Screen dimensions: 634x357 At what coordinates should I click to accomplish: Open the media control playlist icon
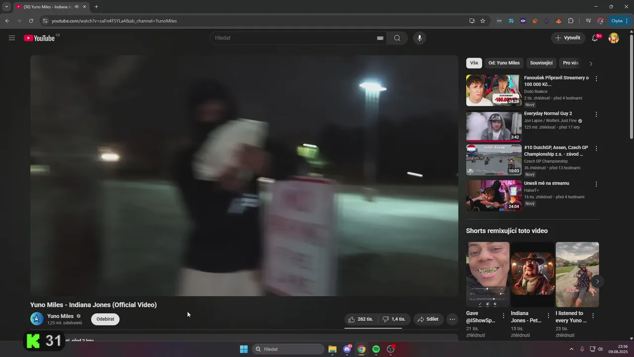point(588,21)
